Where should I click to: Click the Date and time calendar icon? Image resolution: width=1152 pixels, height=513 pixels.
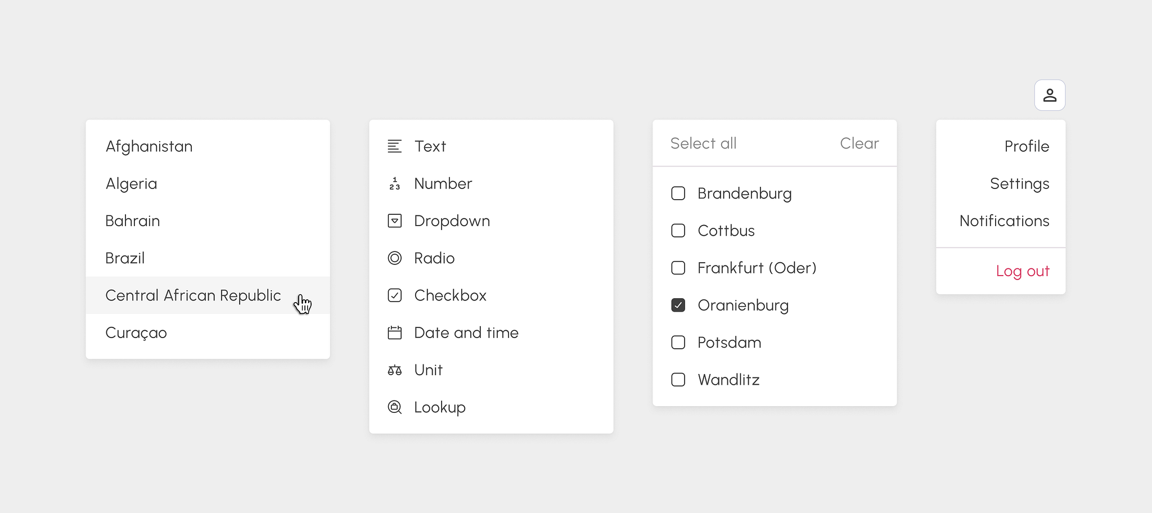tap(395, 332)
